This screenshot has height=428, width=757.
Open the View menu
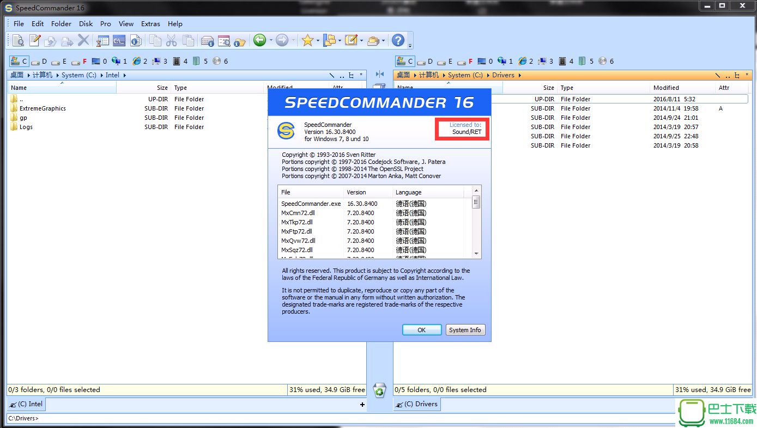tap(126, 23)
